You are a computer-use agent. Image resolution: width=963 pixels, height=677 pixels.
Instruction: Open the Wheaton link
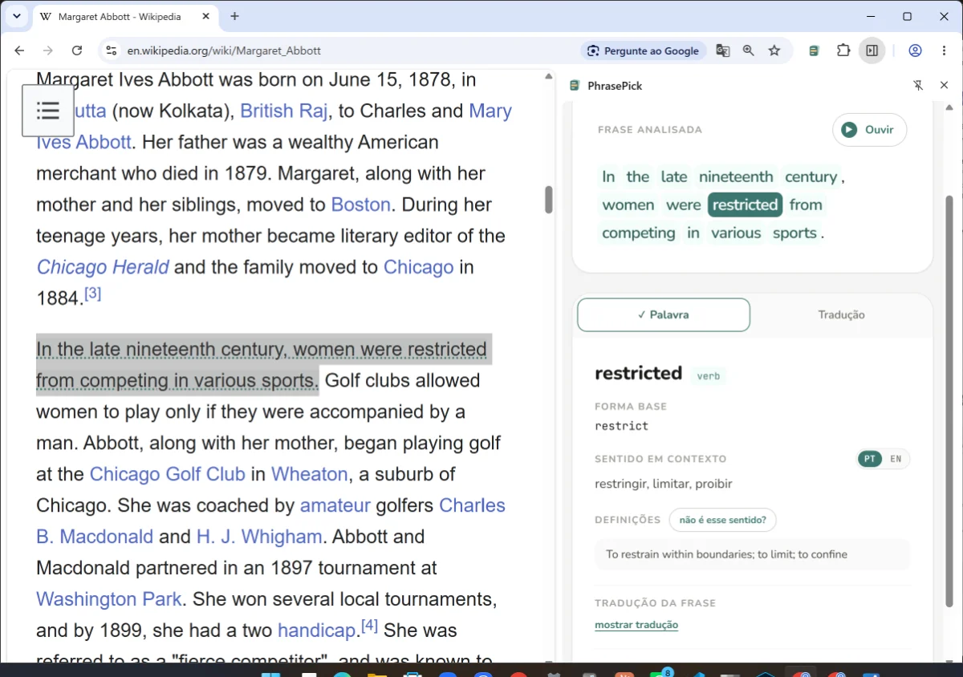(x=310, y=474)
